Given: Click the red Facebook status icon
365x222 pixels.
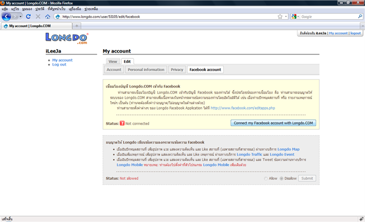Looking at the screenshot, I should click(x=122, y=123).
